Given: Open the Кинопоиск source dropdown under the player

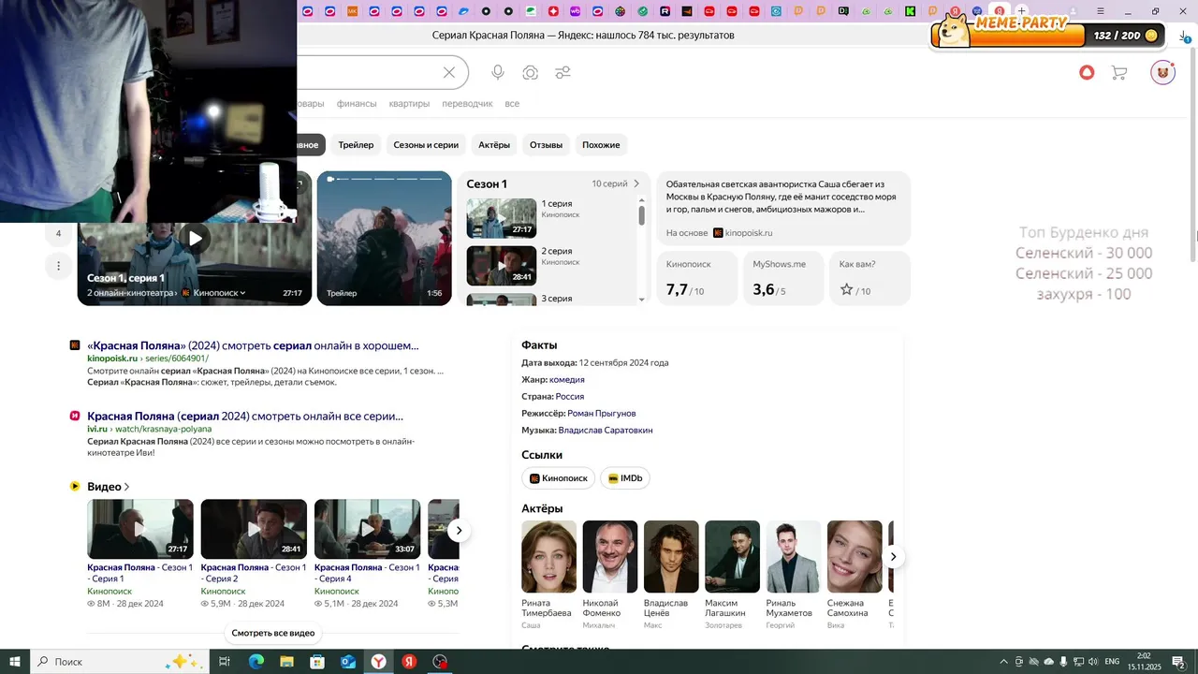Looking at the screenshot, I should [213, 293].
